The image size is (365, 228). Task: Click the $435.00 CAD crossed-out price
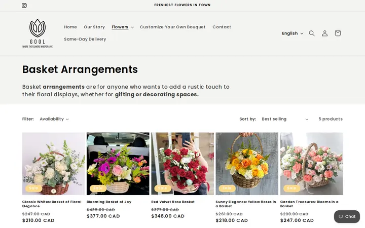coord(101,210)
